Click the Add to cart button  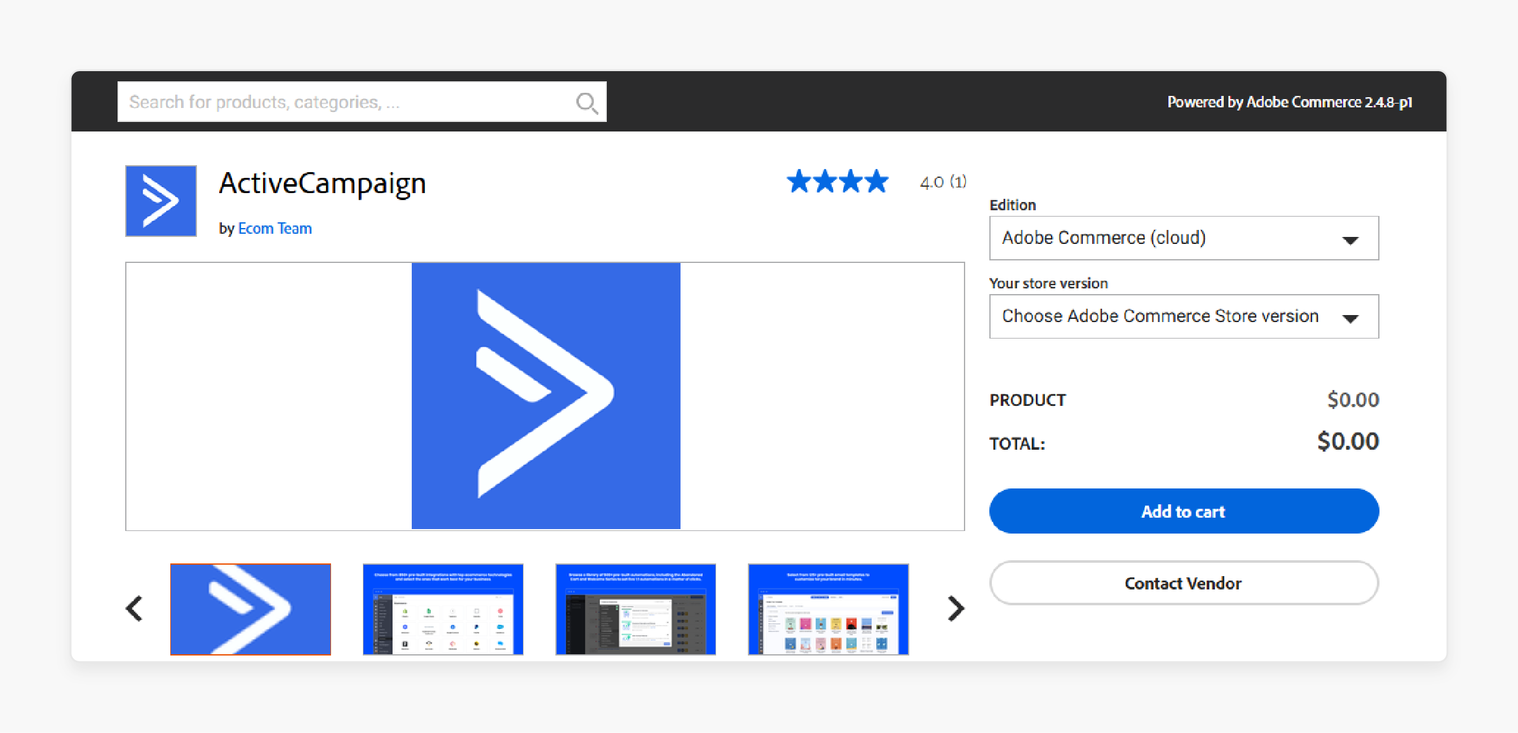pyautogui.click(x=1184, y=511)
